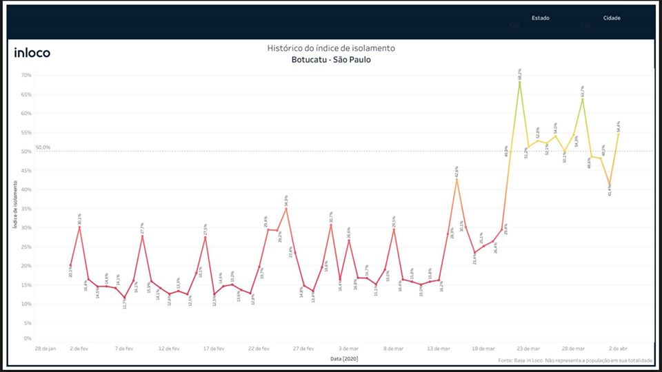Click the first 30,1% peak in February
The height and width of the screenshot is (372, 662).
pos(79,227)
